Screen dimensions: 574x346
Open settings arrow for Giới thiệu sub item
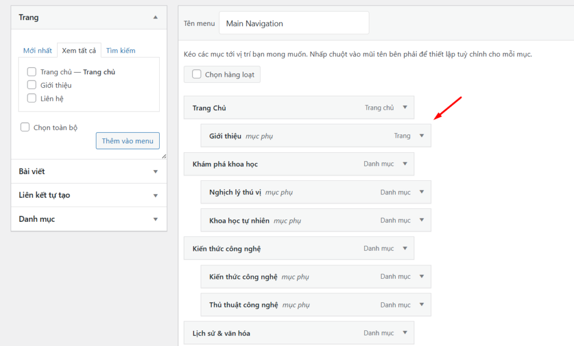pyautogui.click(x=422, y=135)
